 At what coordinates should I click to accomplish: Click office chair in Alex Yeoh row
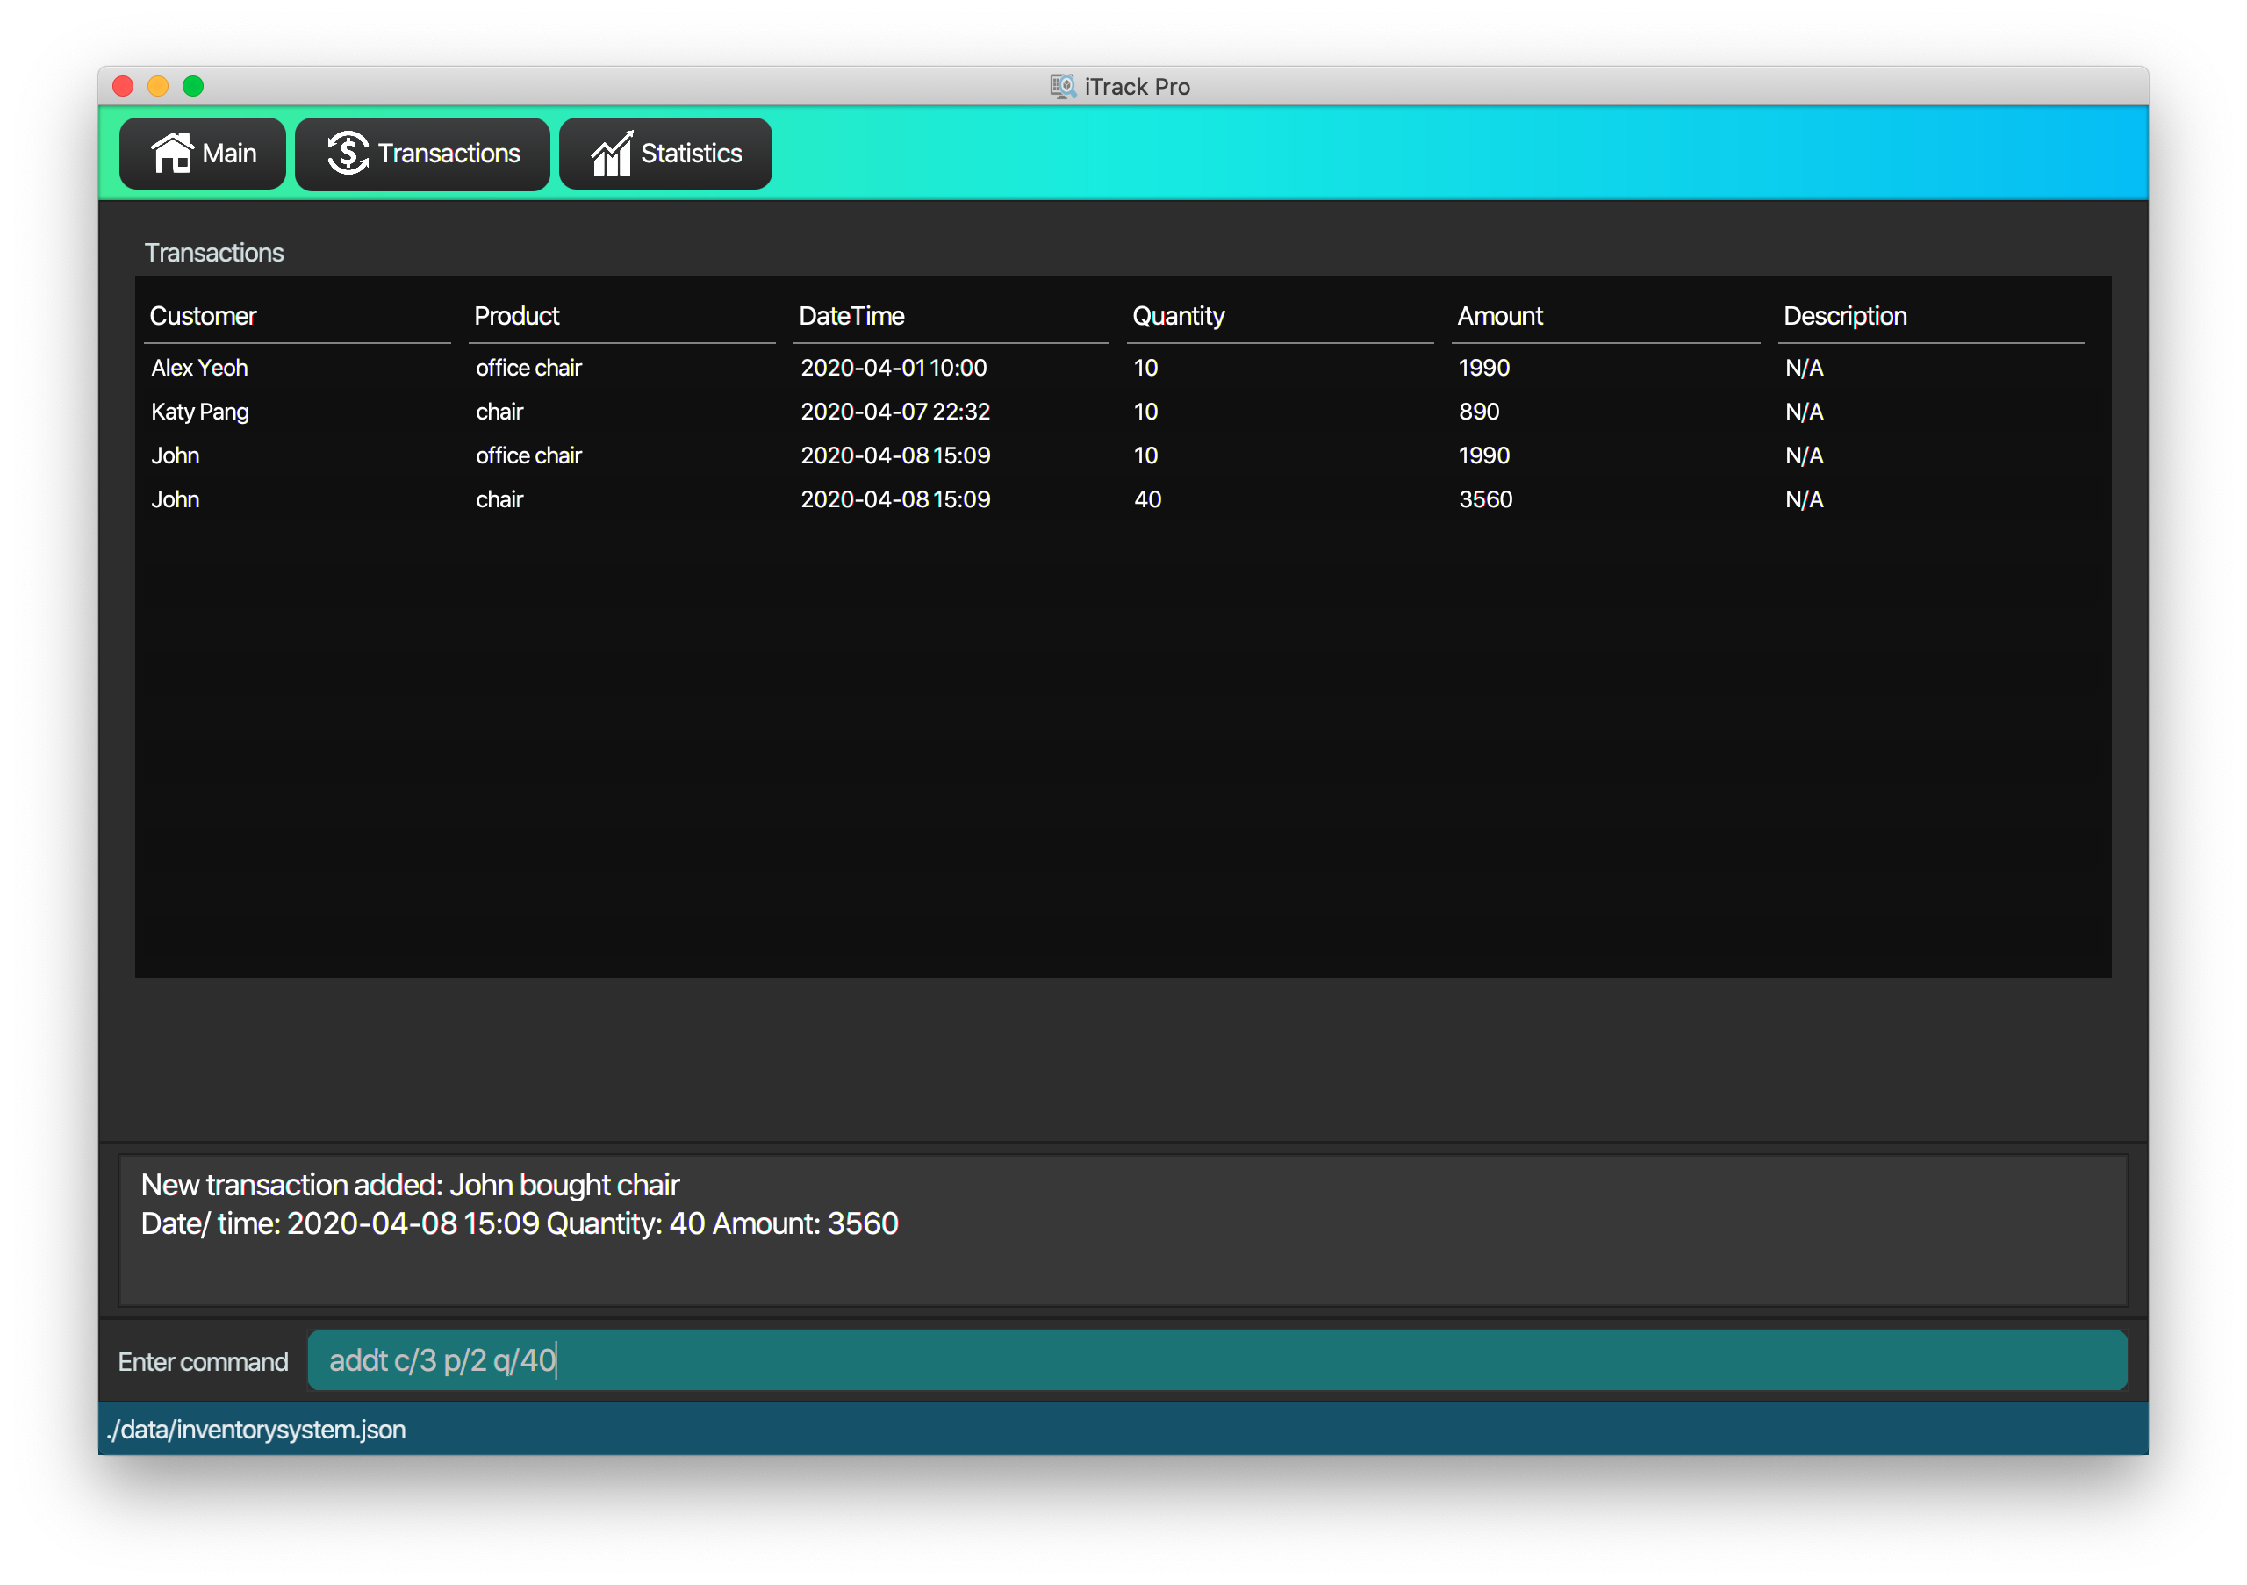528,368
